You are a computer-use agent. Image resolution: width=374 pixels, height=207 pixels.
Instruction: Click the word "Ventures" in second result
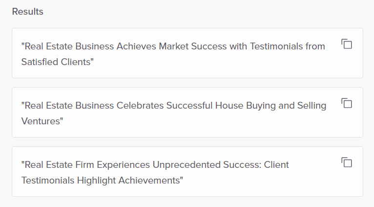coord(41,121)
